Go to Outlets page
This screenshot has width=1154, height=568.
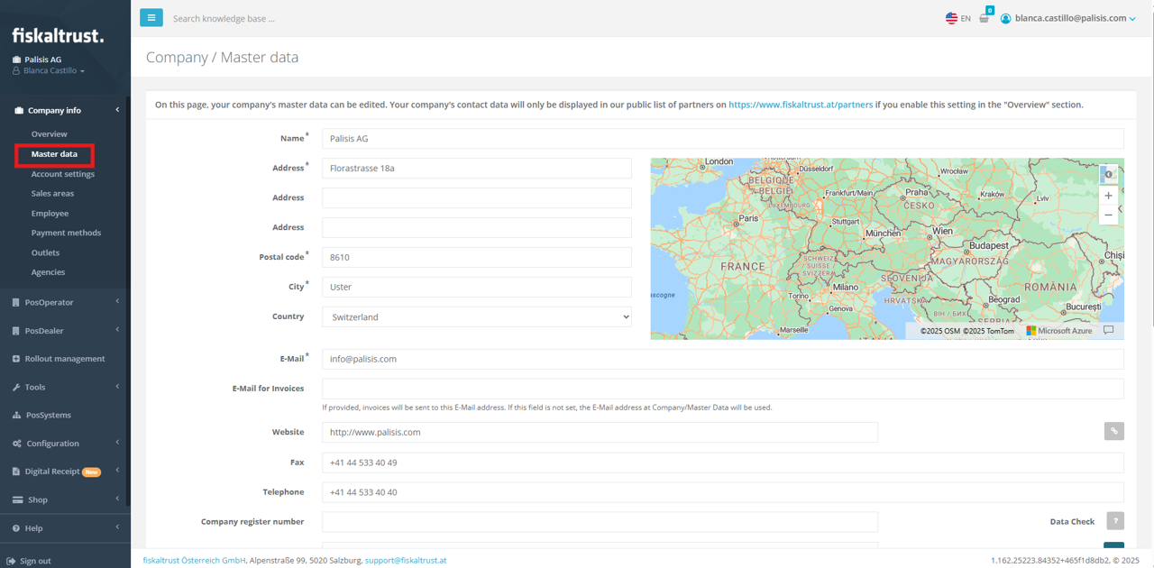45,252
